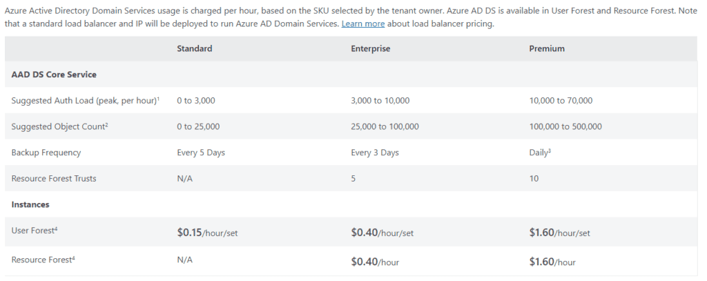Click footnote 4 beside Resource Forest

click(73, 258)
